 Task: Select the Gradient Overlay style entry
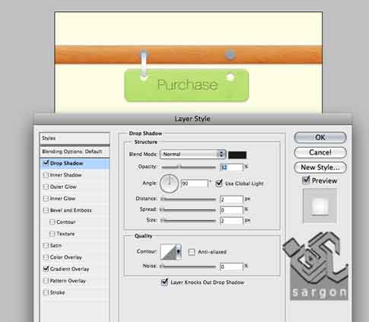[x=69, y=269]
